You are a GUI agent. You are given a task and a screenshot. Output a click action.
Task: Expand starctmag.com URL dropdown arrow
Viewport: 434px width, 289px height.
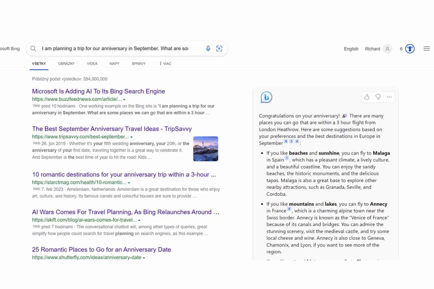pos(129,183)
